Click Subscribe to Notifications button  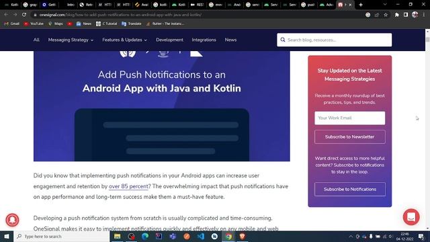click(349, 189)
